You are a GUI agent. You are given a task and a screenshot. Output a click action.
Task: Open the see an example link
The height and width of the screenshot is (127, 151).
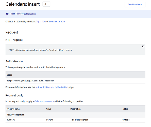click(57, 22)
